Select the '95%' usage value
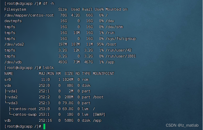The width and height of the screenshot is (203, 130). pos(100,45)
